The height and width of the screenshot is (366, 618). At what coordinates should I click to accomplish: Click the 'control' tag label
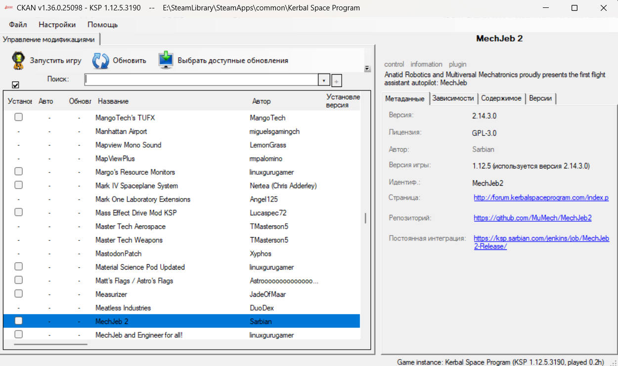(x=394, y=64)
